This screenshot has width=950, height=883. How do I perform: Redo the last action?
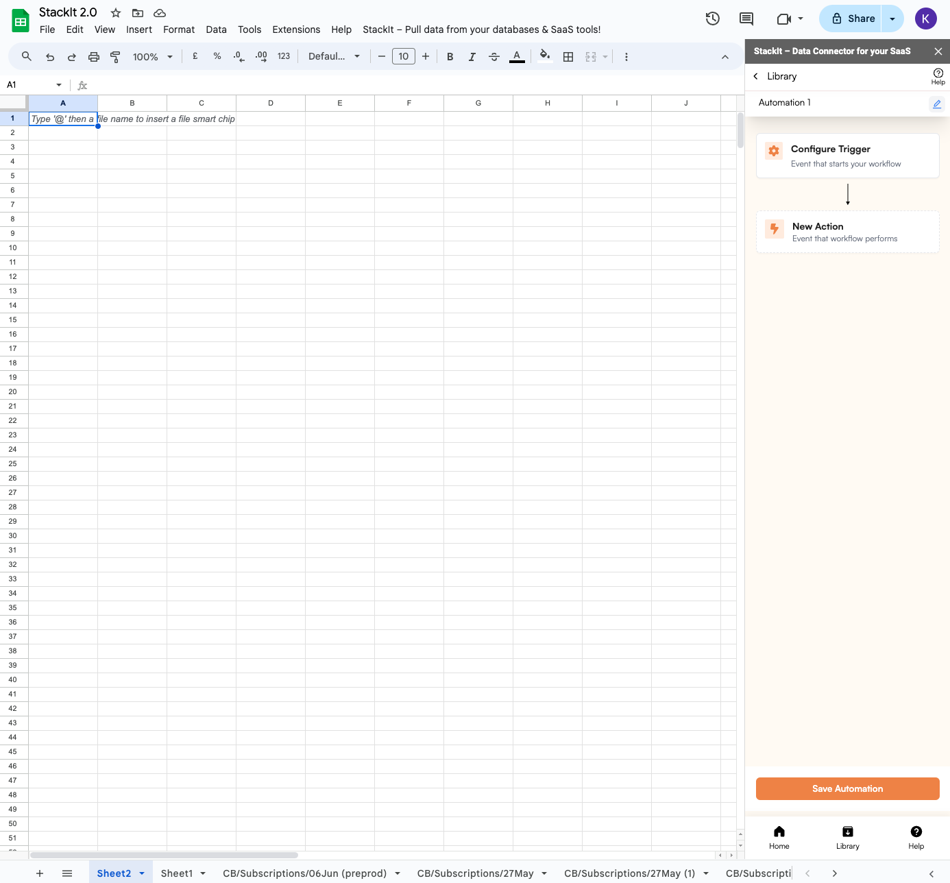pos(72,57)
